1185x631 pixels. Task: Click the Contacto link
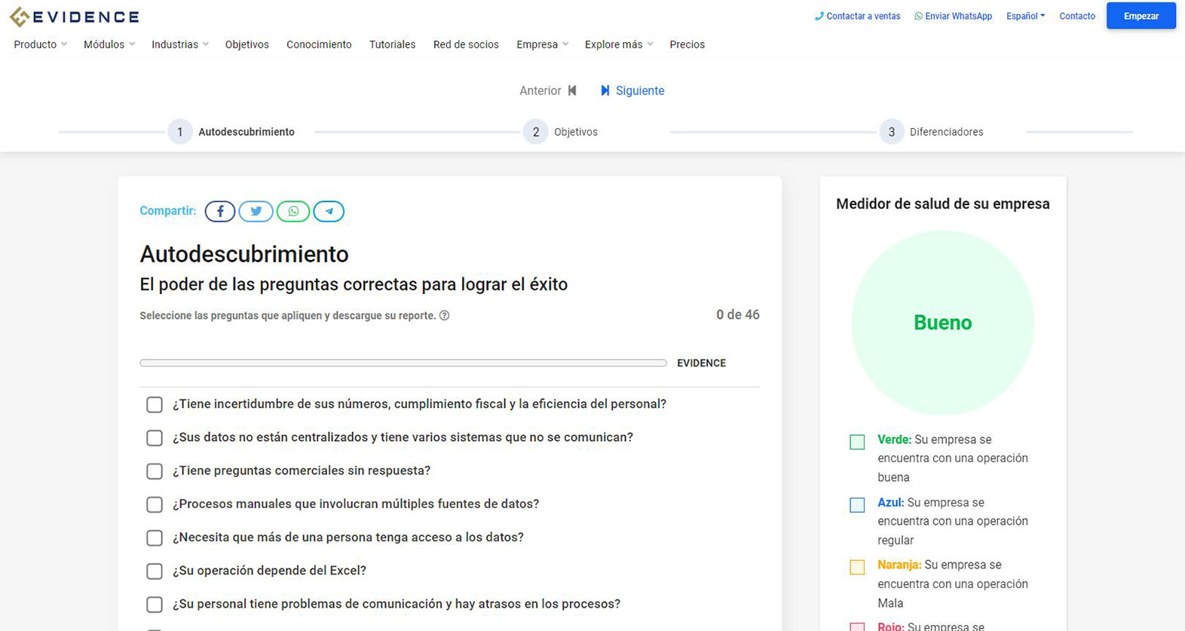1077,16
